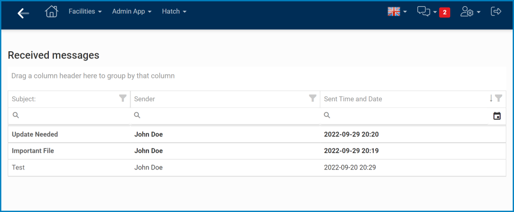
Task: Open the Update Needed message row
Action: coord(35,135)
